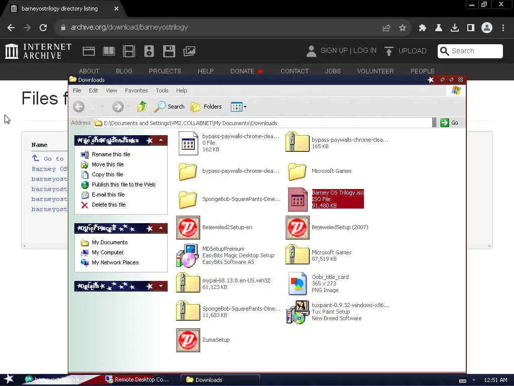
Task: Select the Microsoft Games zip archive icon
Action: (x=297, y=255)
